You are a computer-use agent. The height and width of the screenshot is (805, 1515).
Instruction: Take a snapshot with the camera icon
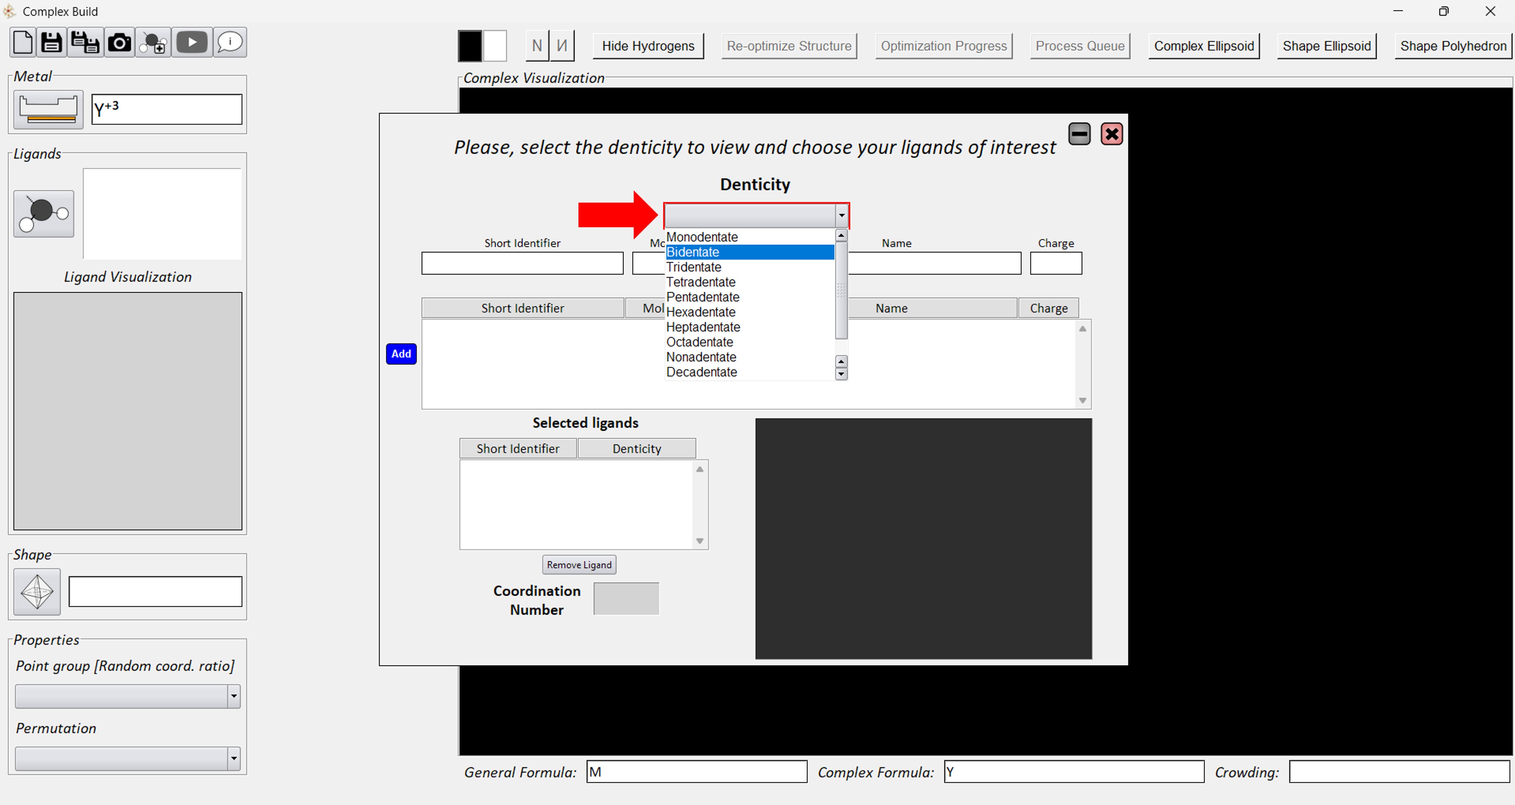119,43
